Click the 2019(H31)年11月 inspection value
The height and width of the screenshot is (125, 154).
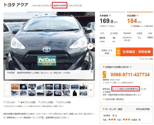click(x=127, y=39)
